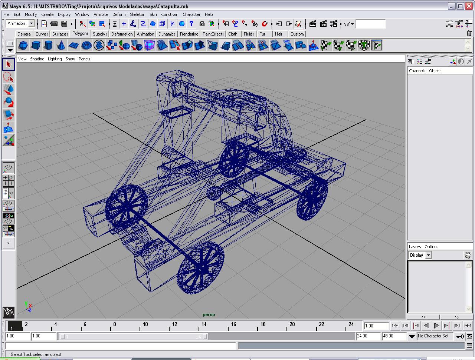Open render globals settings icon
The image size is (475, 360).
point(334,24)
